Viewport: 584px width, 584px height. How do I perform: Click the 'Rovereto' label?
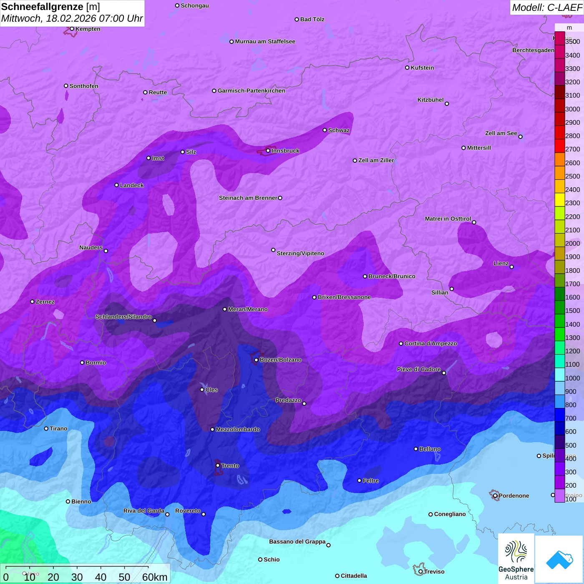coord(188,511)
